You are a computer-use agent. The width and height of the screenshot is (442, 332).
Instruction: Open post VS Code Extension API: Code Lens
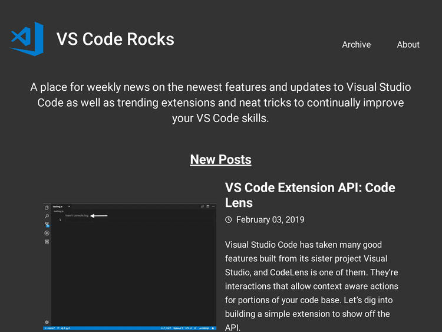pos(310,195)
